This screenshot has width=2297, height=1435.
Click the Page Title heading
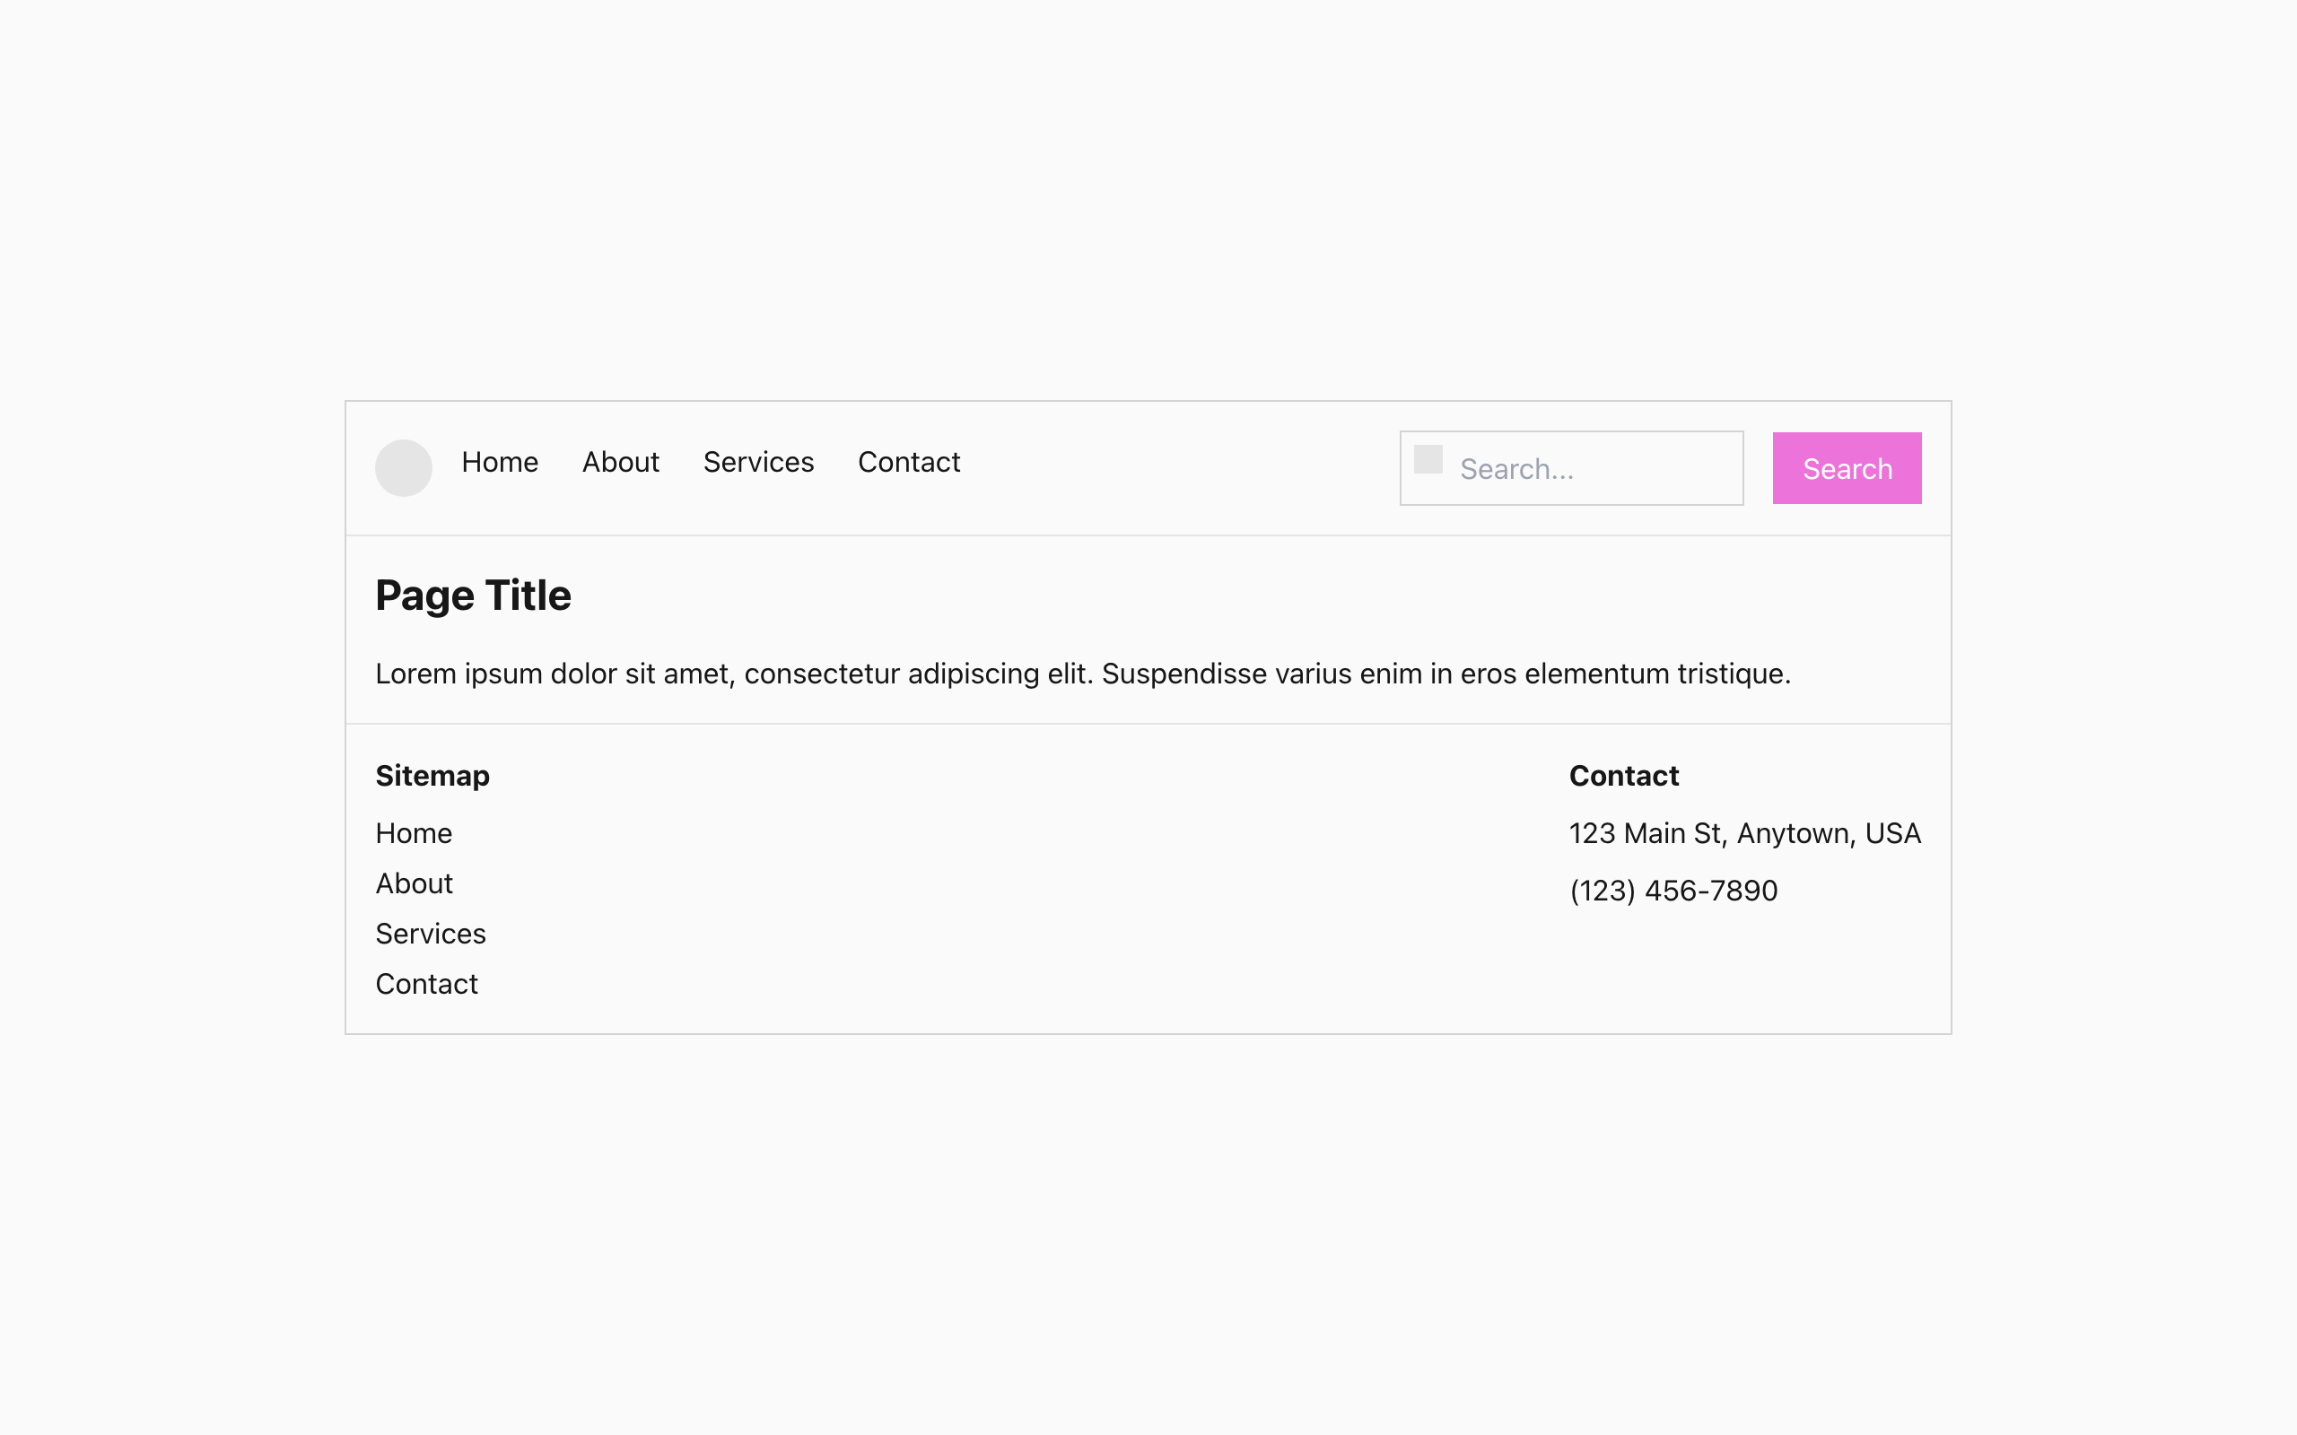(473, 596)
